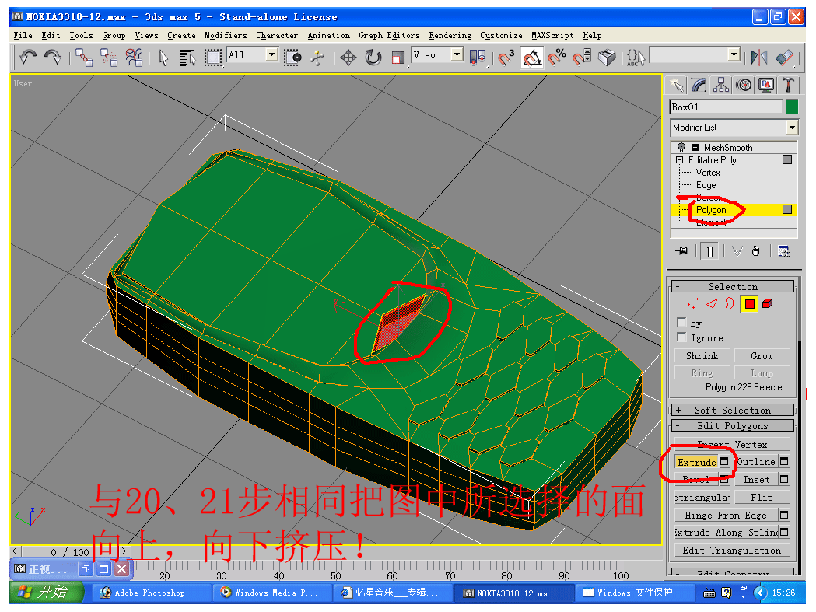The width and height of the screenshot is (816, 612).
Task: Select the Move transform tool
Action: (348, 57)
